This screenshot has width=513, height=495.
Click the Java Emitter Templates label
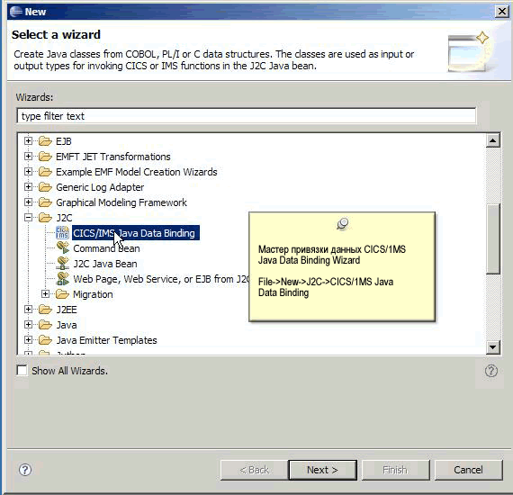(x=106, y=340)
